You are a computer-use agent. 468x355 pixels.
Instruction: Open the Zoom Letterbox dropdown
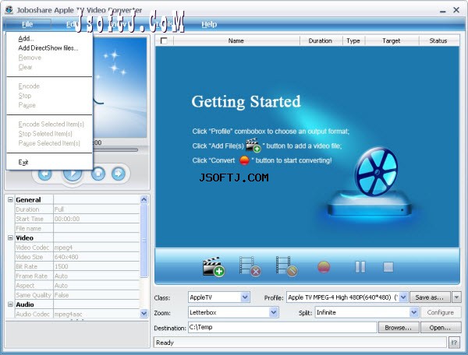tap(274, 312)
